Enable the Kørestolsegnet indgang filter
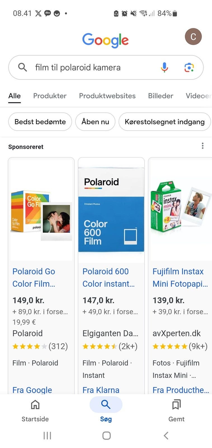 click(164, 122)
